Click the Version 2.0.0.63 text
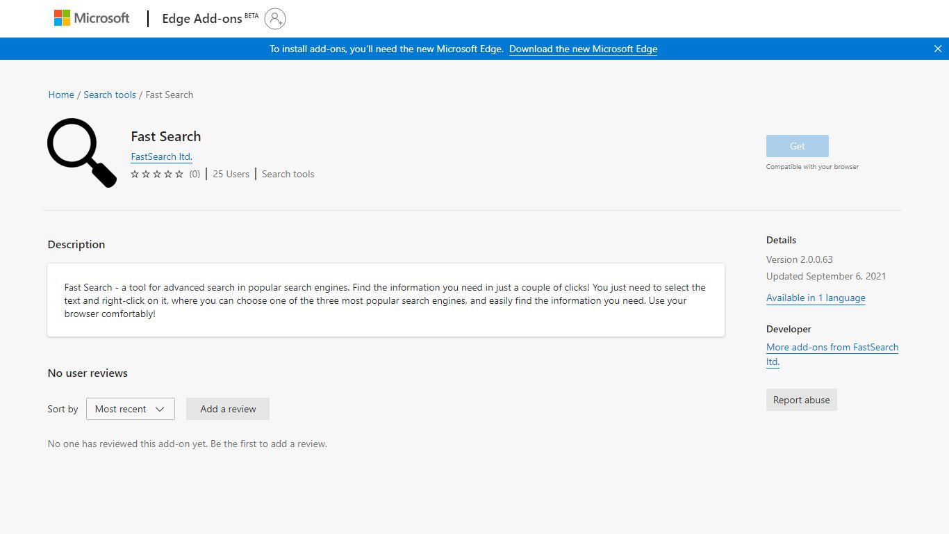949x534 pixels. [800, 259]
